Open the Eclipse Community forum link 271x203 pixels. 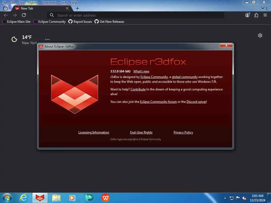(158, 102)
